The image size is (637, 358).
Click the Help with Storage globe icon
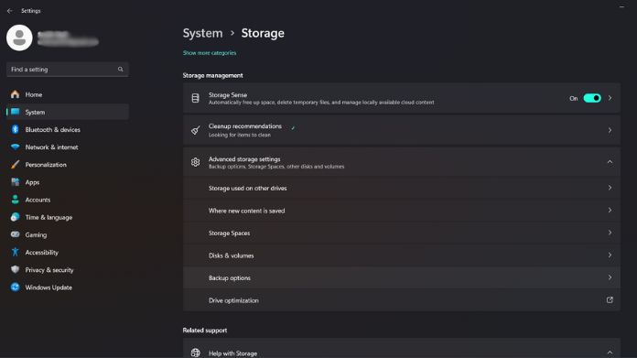pyautogui.click(x=196, y=353)
